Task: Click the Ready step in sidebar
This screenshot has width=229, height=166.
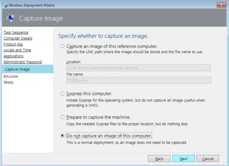Action: [8, 82]
